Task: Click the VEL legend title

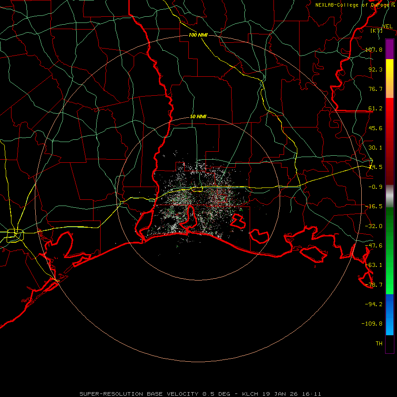Action: [387, 26]
